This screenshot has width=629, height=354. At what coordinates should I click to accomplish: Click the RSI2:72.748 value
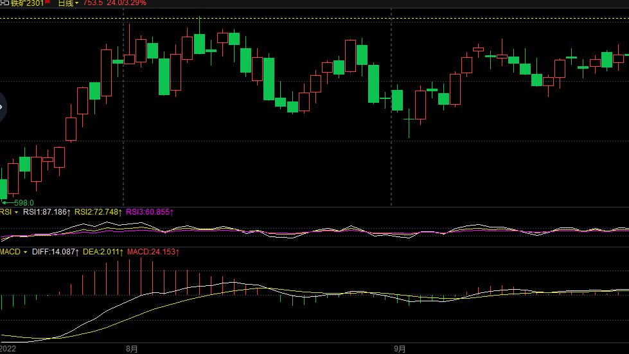point(98,212)
